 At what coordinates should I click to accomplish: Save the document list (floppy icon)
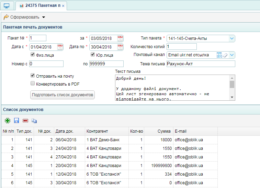16,121
